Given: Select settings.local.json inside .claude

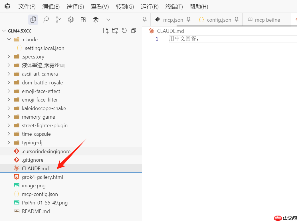Looking at the screenshot, I should tap(44, 48).
